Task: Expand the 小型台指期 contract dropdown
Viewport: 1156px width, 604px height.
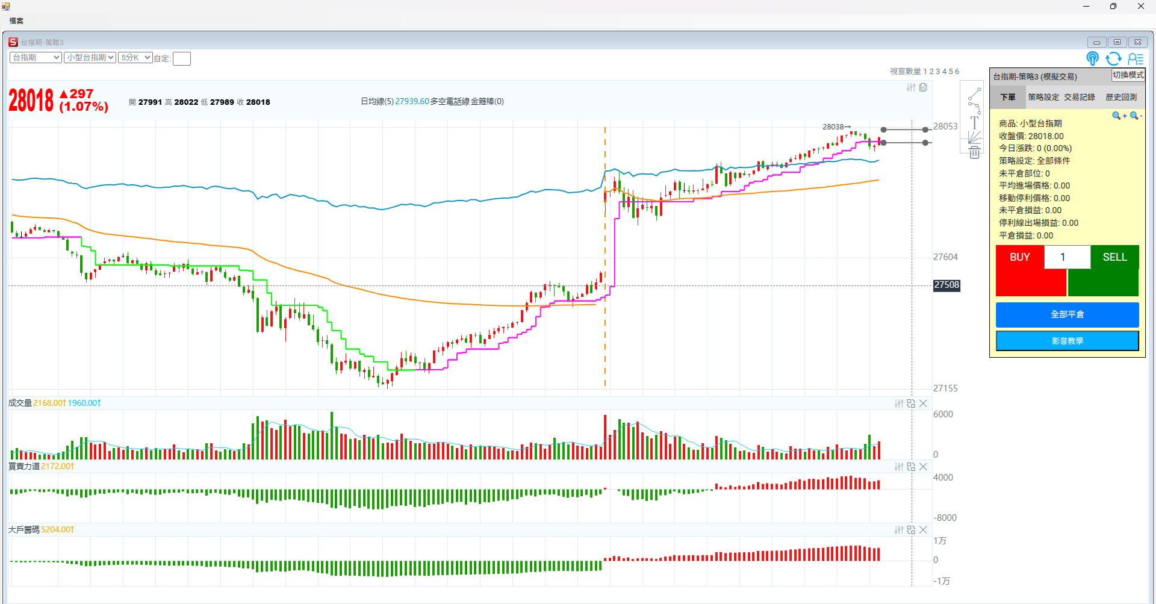Action: click(90, 58)
